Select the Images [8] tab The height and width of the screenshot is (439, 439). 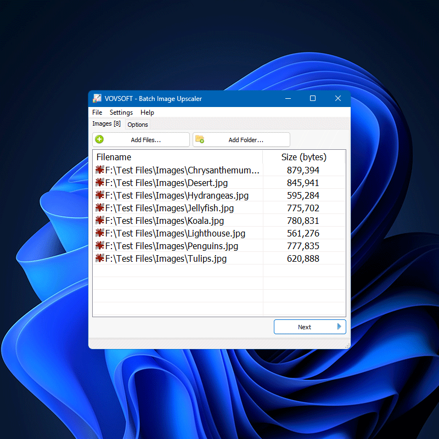pyautogui.click(x=106, y=123)
